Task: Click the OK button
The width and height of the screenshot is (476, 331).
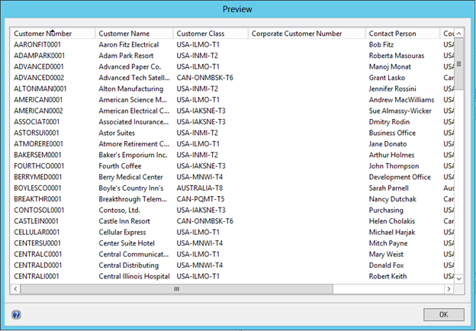Action: [443, 315]
